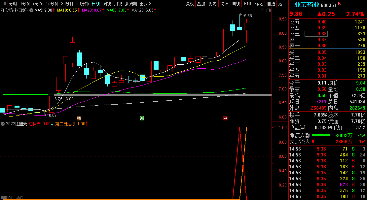The width and height of the screenshot is (367, 200).
Task: Click the panel layout icon at top-left
Action: pyautogui.click(x=4, y=4)
